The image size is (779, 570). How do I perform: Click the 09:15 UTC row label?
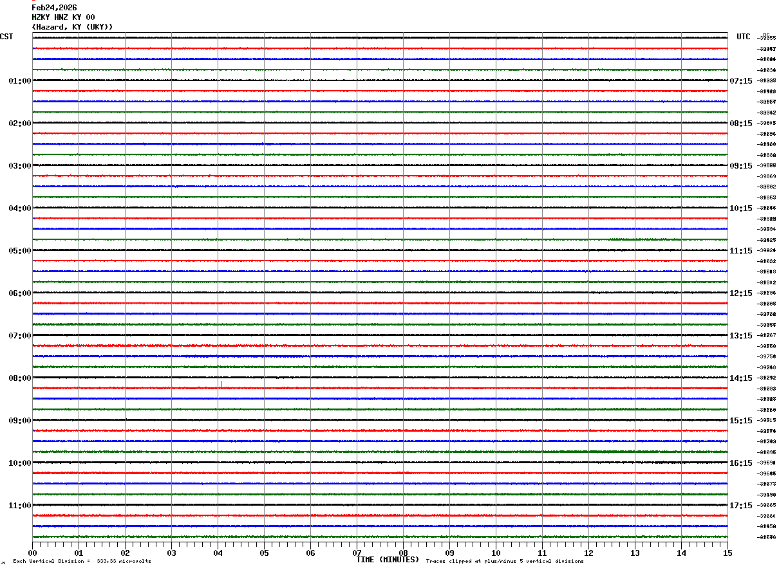(741, 166)
